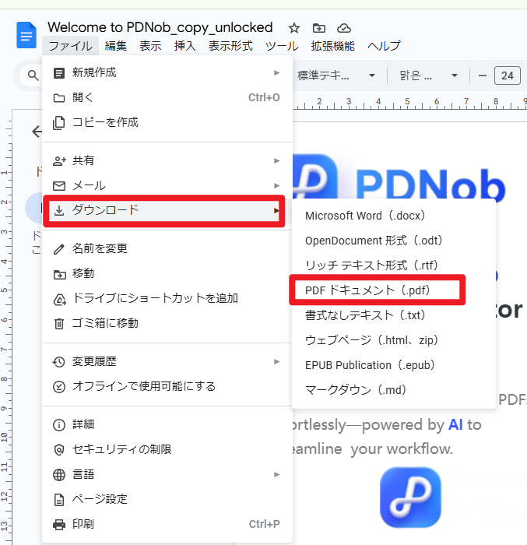The width and height of the screenshot is (527, 545).
Task: Toggle オフラインで使用可能にする
Action: point(167,386)
